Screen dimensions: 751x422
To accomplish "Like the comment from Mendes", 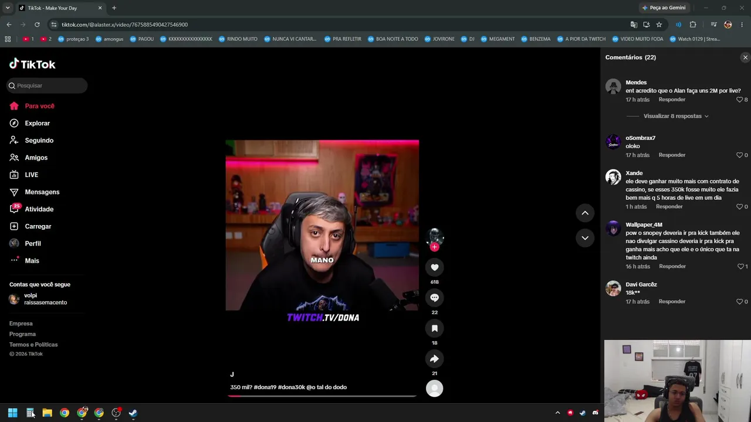I will tap(739, 100).
